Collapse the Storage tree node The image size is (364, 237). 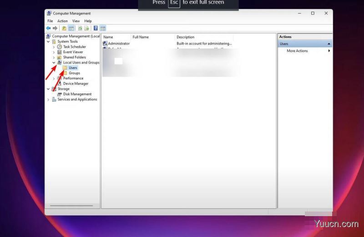tap(48, 89)
